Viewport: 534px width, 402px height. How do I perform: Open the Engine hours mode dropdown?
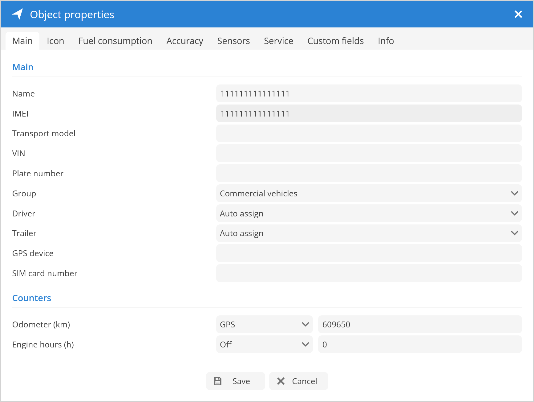tap(264, 344)
